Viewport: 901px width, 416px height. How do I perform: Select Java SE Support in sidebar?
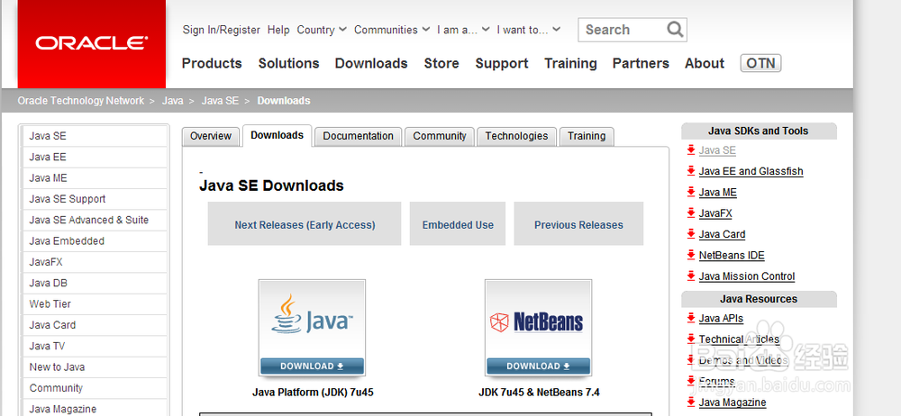click(95, 199)
